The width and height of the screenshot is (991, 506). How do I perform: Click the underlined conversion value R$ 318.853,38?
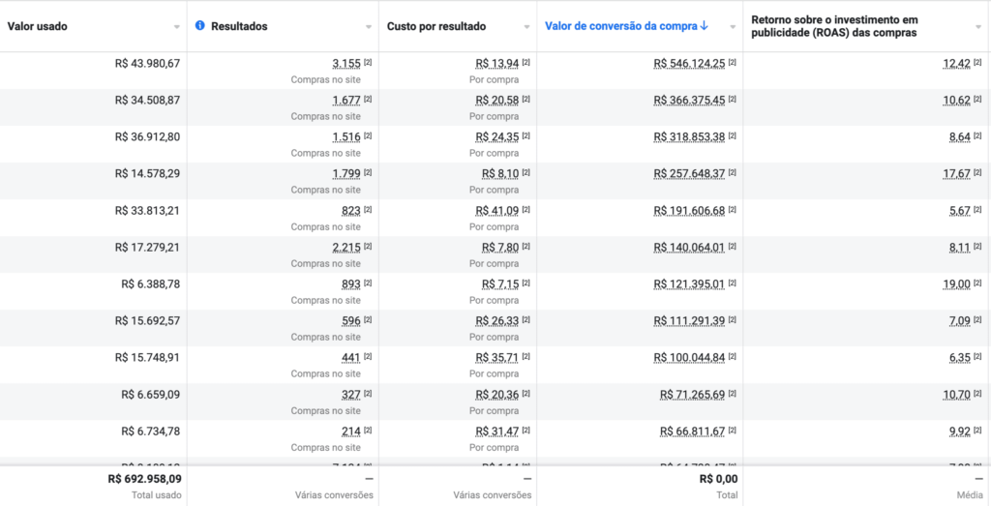[689, 136]
